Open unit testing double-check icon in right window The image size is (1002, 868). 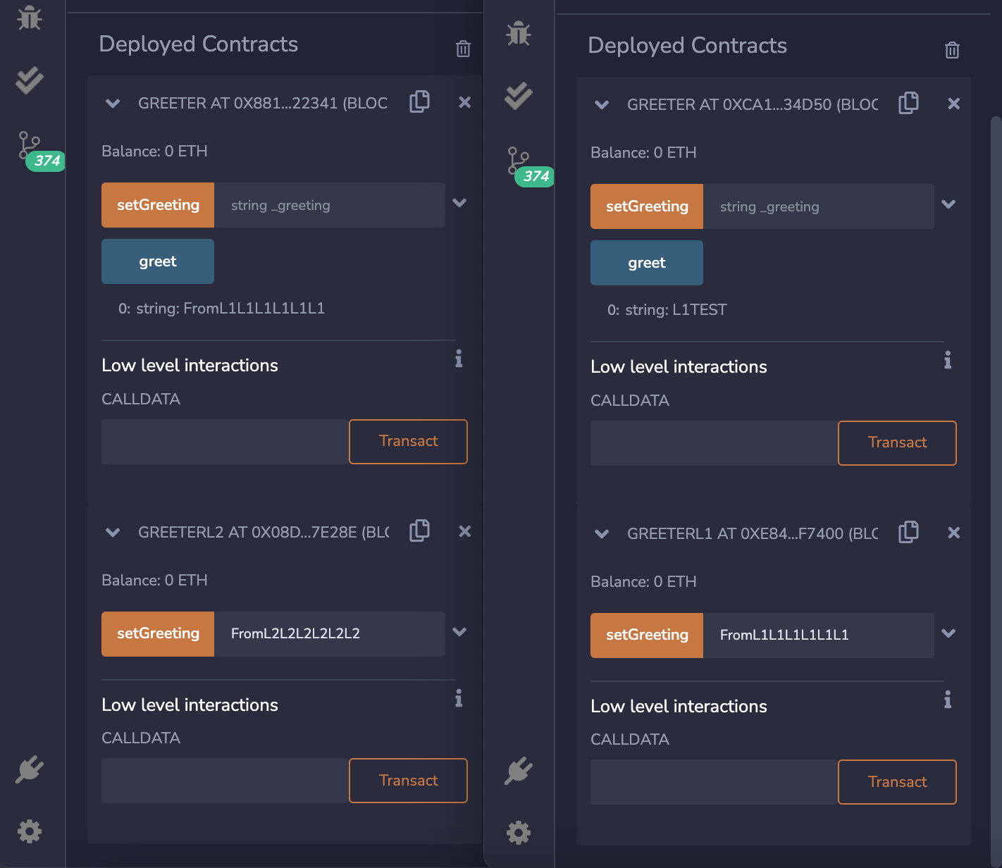tap(519, 96)
